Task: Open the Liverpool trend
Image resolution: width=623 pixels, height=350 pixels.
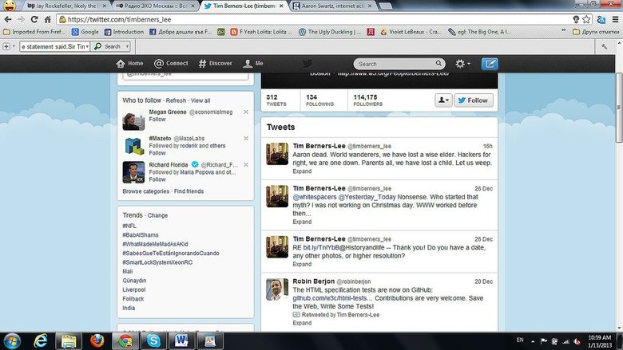Action: tap(134, 289)
